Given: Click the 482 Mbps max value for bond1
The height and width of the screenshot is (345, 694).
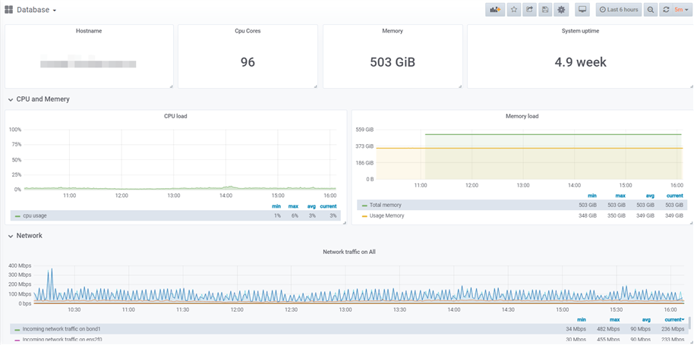Looking at the screenshot, I should [609, 329].
